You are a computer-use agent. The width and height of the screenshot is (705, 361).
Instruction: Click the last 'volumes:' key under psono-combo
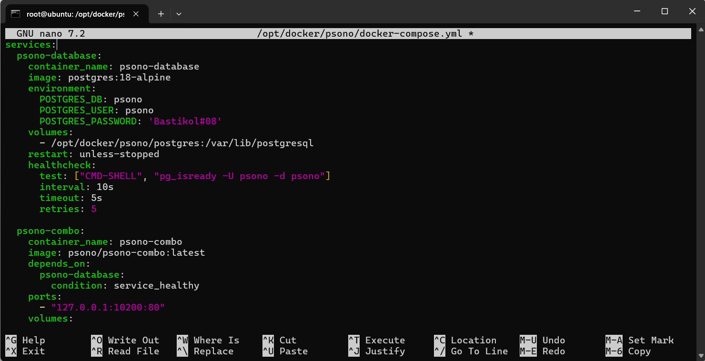50,319
